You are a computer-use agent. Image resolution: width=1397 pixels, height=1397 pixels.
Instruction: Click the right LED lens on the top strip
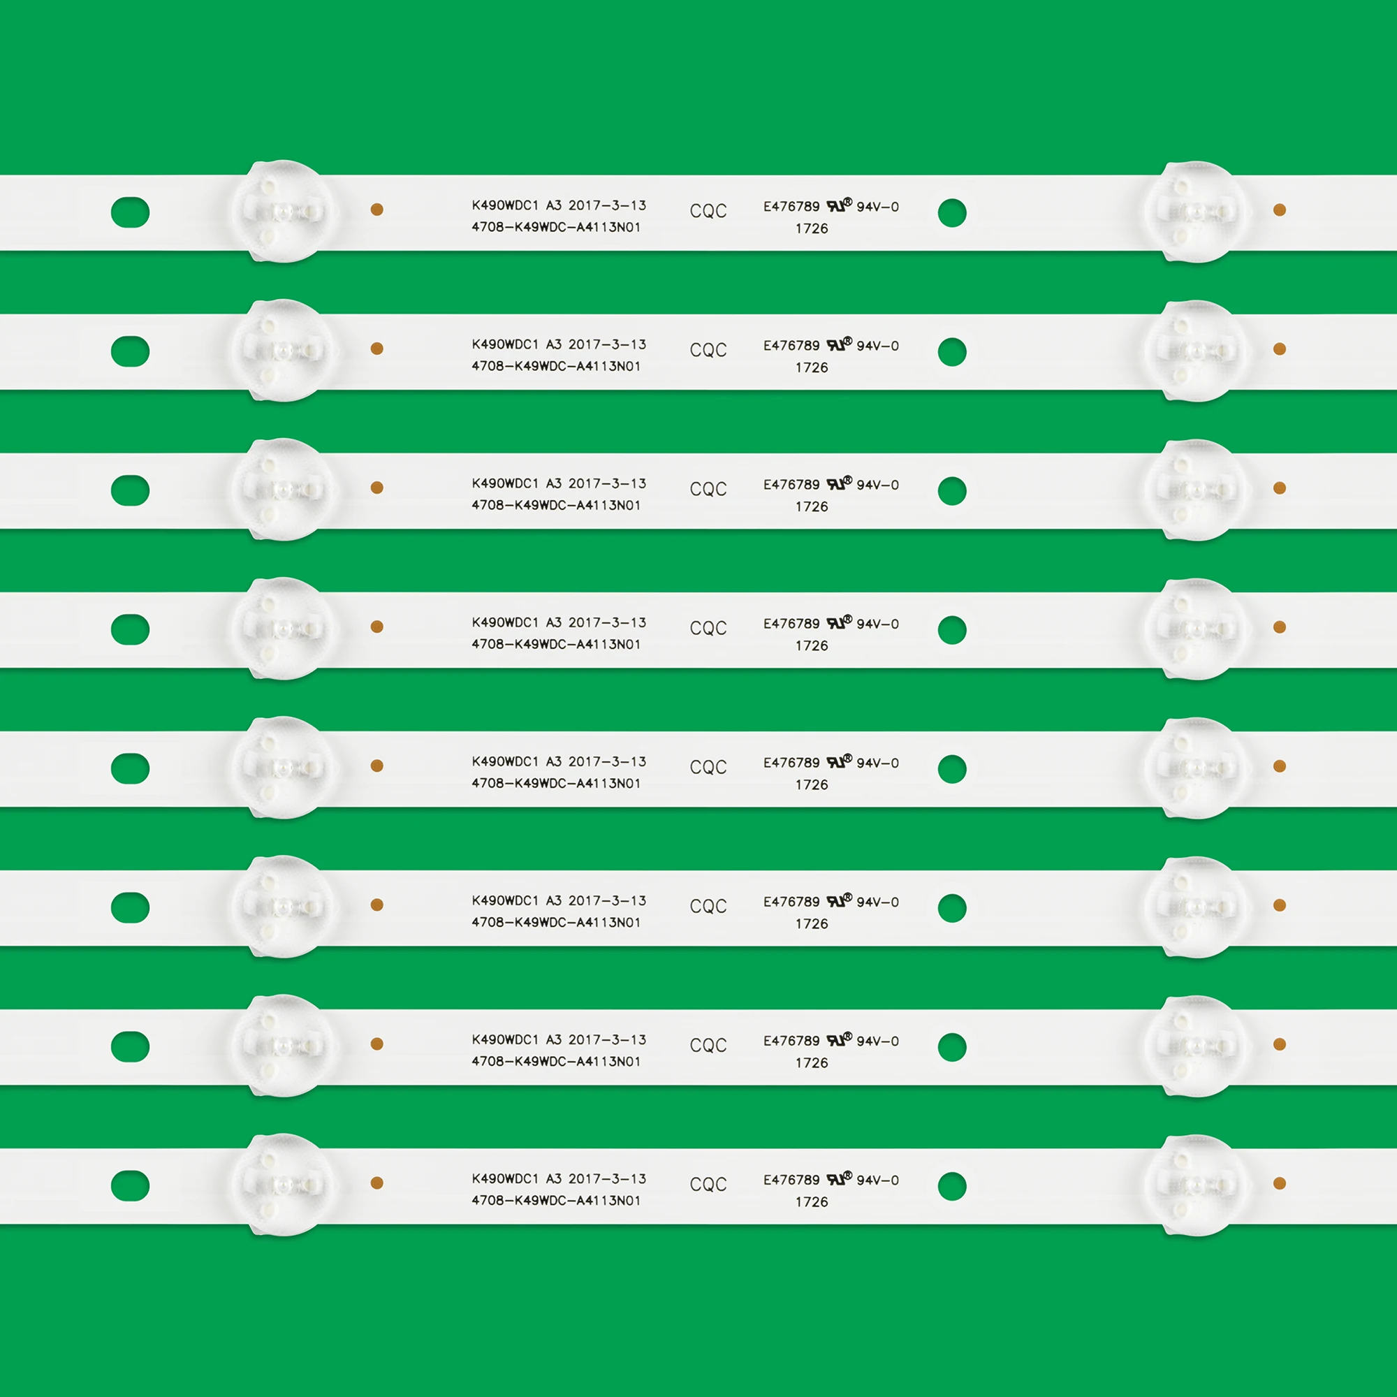[1196, 211]
